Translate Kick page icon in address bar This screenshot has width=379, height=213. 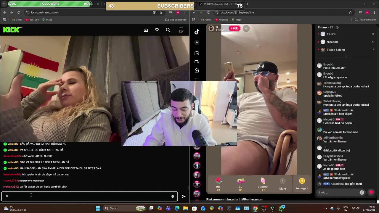tap(154, 12)
